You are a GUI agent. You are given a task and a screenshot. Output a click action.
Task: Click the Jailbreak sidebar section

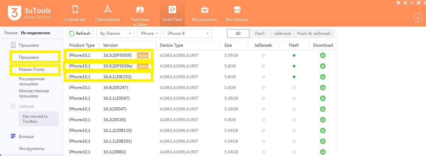point(27,106)
